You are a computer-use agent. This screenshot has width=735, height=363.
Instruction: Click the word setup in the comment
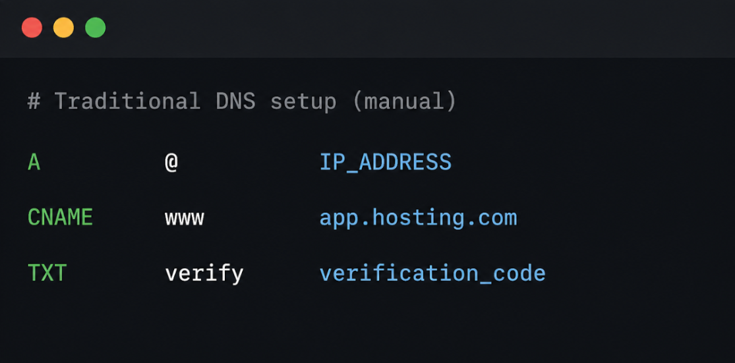pyautogui.click(x=303, y=103)
